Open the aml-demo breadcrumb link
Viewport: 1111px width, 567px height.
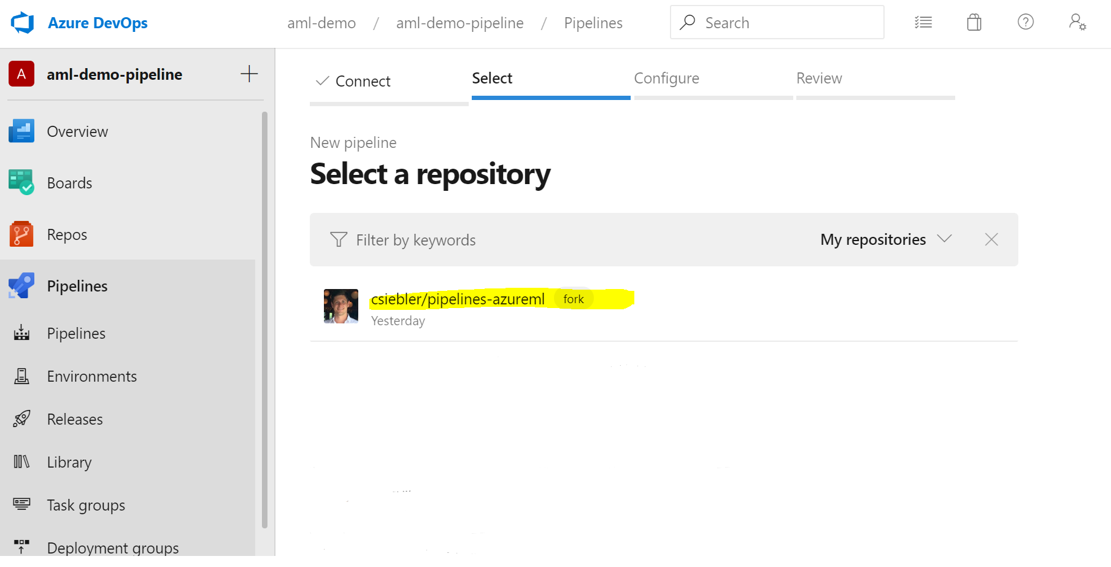[x=321, y=23]
